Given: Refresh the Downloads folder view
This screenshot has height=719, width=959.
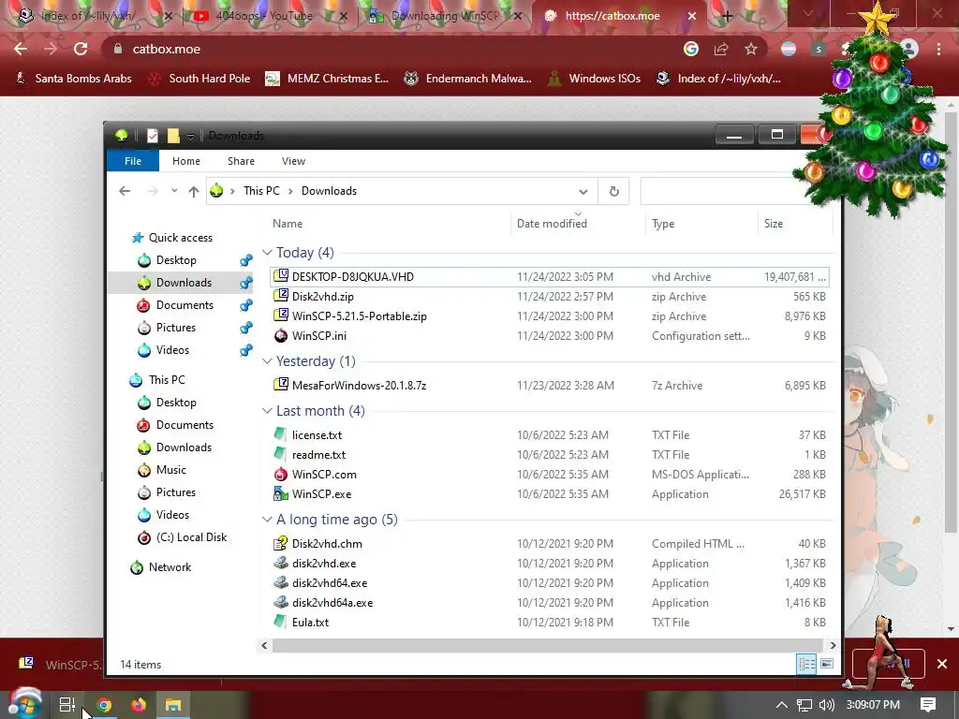Looking at the screenshot, I should [614, 191].
